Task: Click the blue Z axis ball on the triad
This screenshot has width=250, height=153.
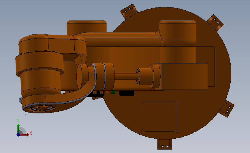Action: pos(18,135)
